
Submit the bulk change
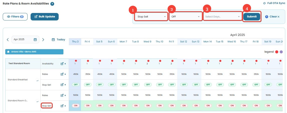(x=252, y=16)
